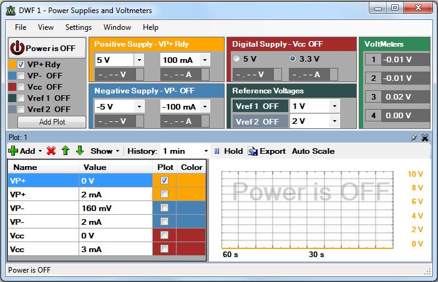The image size is (438, 282).
Task: Open the View menu
Action: pos(46,27)
